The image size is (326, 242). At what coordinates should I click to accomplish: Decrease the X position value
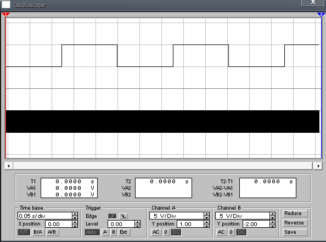pos(75,226)
